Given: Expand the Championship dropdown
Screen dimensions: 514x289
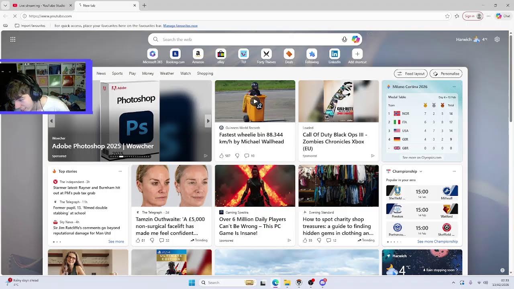Looking at the screenshot, I should pyautogui.click(x=420, y=171).
